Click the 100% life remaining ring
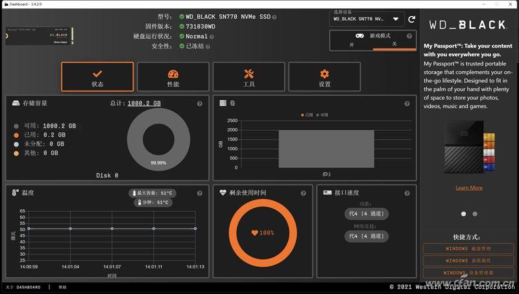 263,233
